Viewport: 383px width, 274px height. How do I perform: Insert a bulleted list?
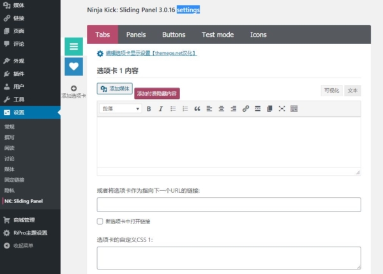point(173,109)
